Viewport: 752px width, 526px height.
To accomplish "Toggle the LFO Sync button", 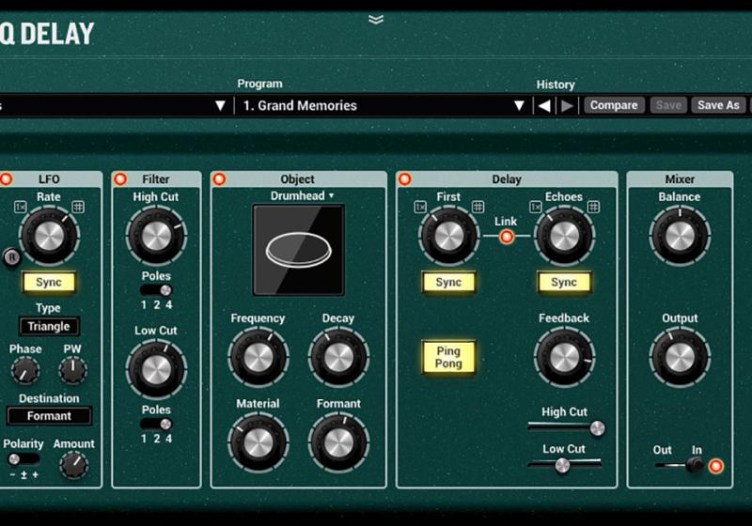I will coord(49,282).
